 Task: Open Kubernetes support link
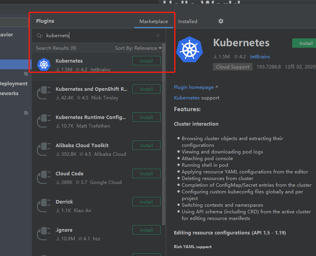point(187,98)
